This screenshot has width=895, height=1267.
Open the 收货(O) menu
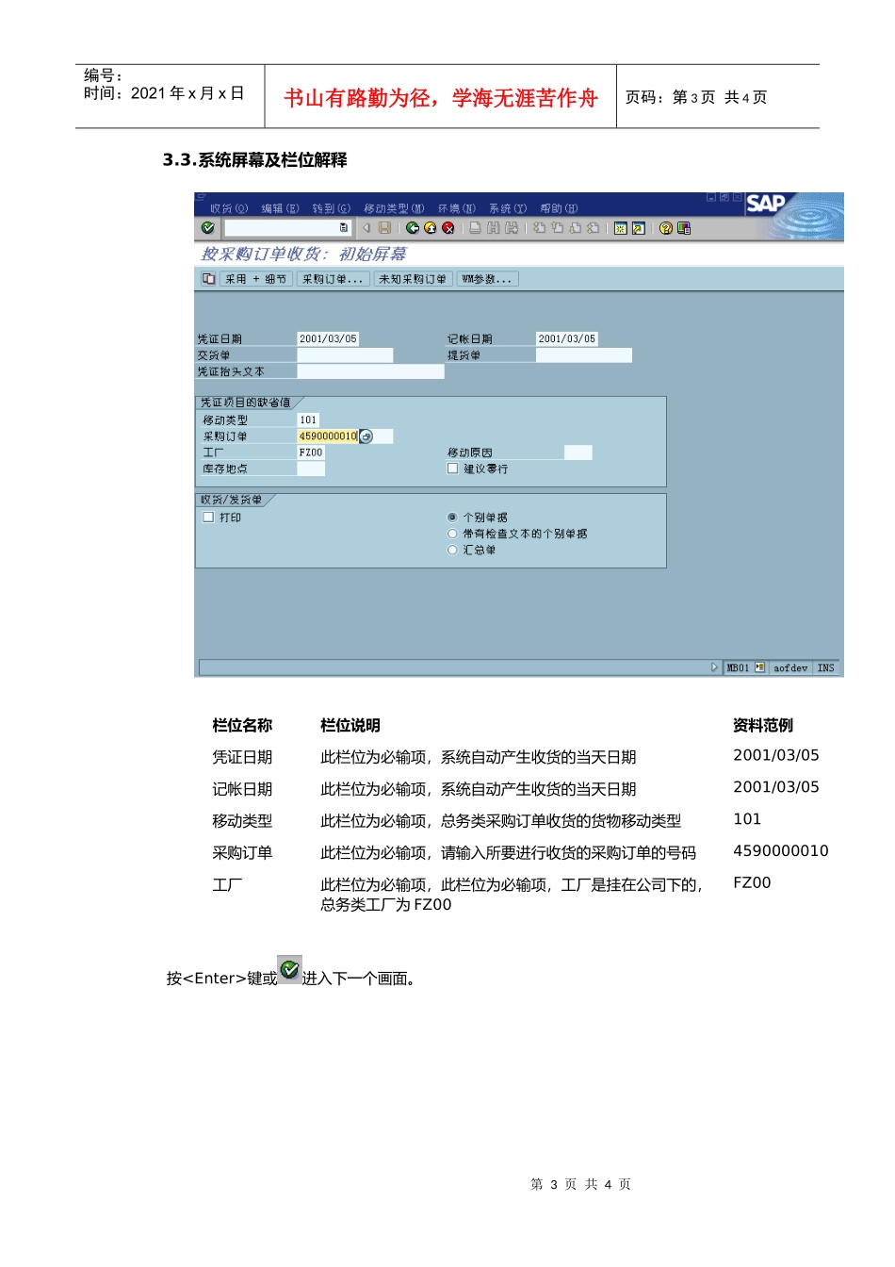(x=229, y=208)
